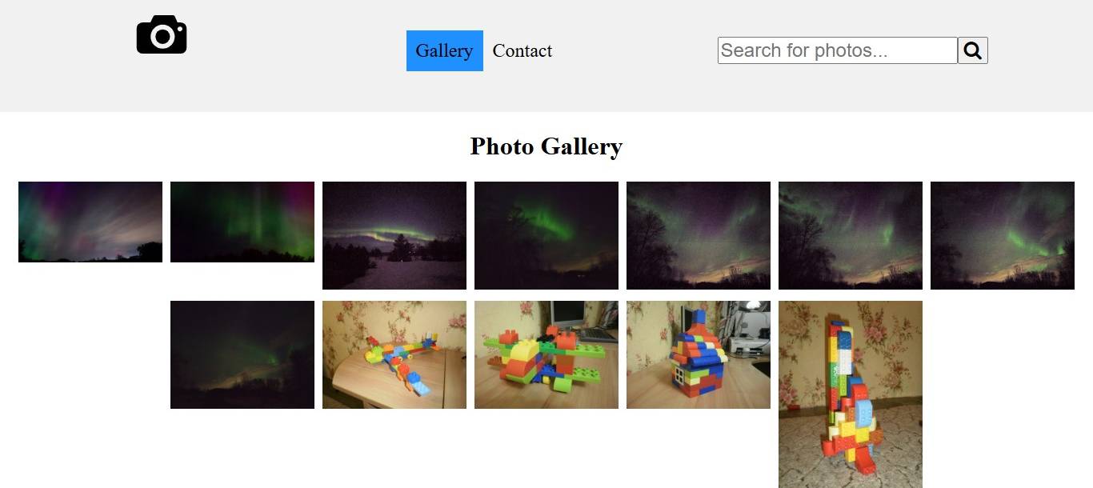This screenshot has width=1093, height=488.
Task: Select the fifth aurora photo with bare tree
Action: coord(699,235)
